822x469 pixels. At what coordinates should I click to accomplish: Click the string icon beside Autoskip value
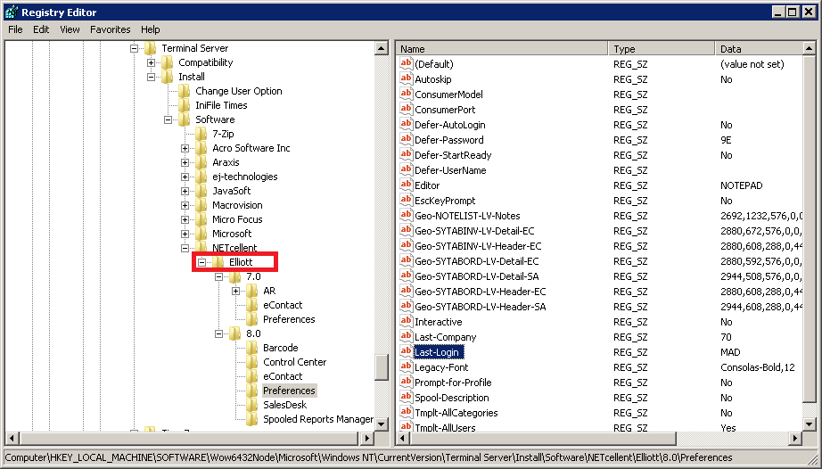pos(406,79)
